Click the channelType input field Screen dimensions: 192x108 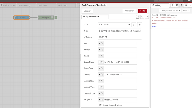(x=120, y=87)
